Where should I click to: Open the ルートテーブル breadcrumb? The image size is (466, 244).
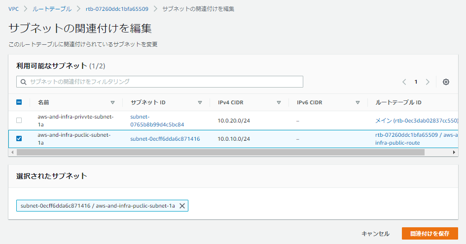coord(52,9)
